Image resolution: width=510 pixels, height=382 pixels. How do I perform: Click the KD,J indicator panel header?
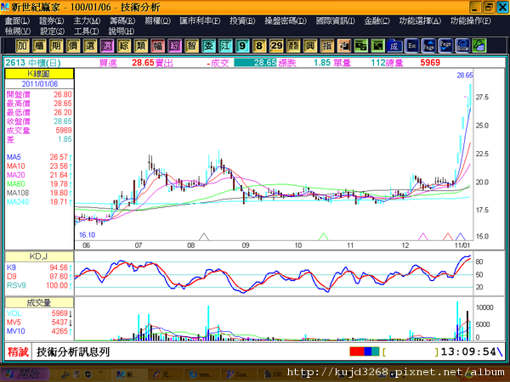(39, 256)
